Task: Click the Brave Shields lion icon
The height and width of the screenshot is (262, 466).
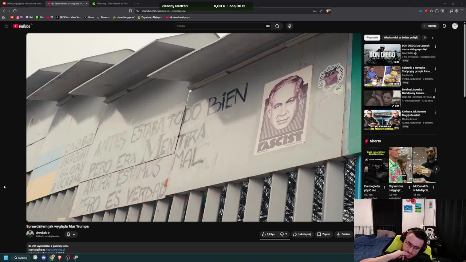Action: (328, 11)
